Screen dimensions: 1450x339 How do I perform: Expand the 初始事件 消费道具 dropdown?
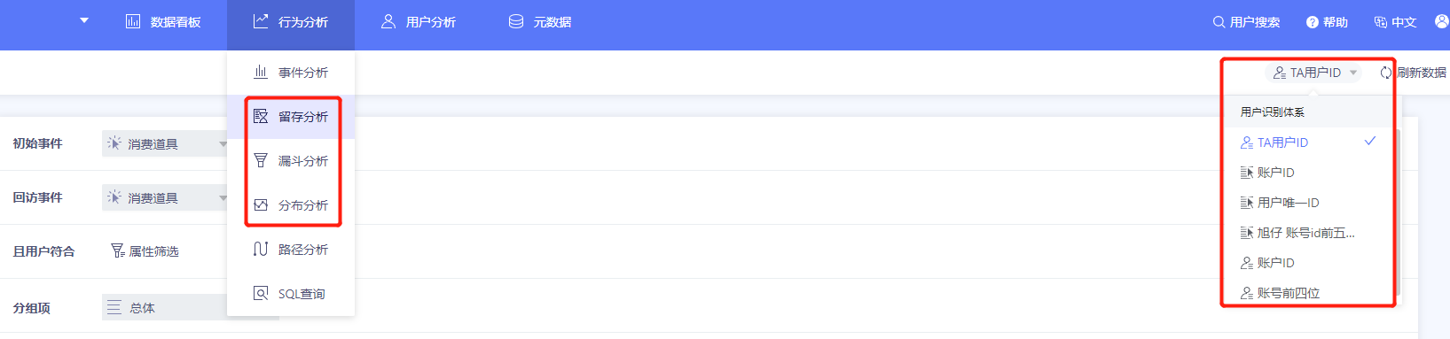click(x=165, y=143)
